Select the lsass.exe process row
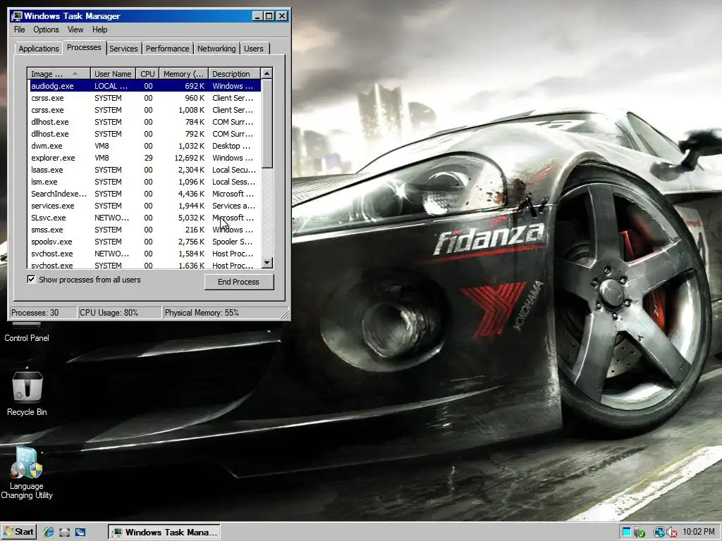The image size is (722, 541). [144, 170]
